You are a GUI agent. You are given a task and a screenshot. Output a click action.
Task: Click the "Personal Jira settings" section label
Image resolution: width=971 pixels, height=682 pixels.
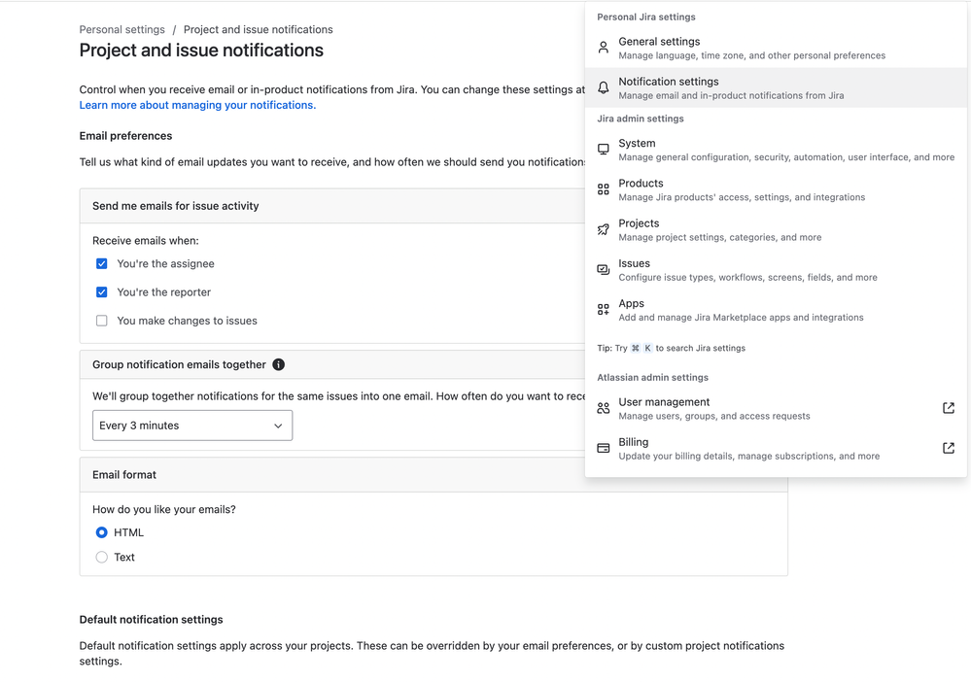646,17
